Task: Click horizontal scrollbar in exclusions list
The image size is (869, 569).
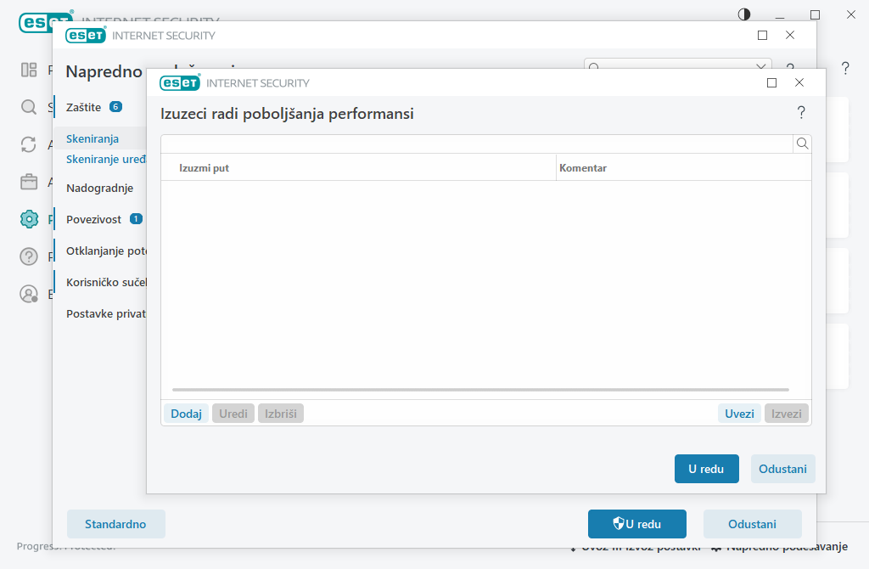Action: tap(480, 390)
